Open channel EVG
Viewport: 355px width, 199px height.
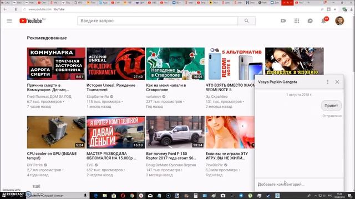[x=90, y=165]
